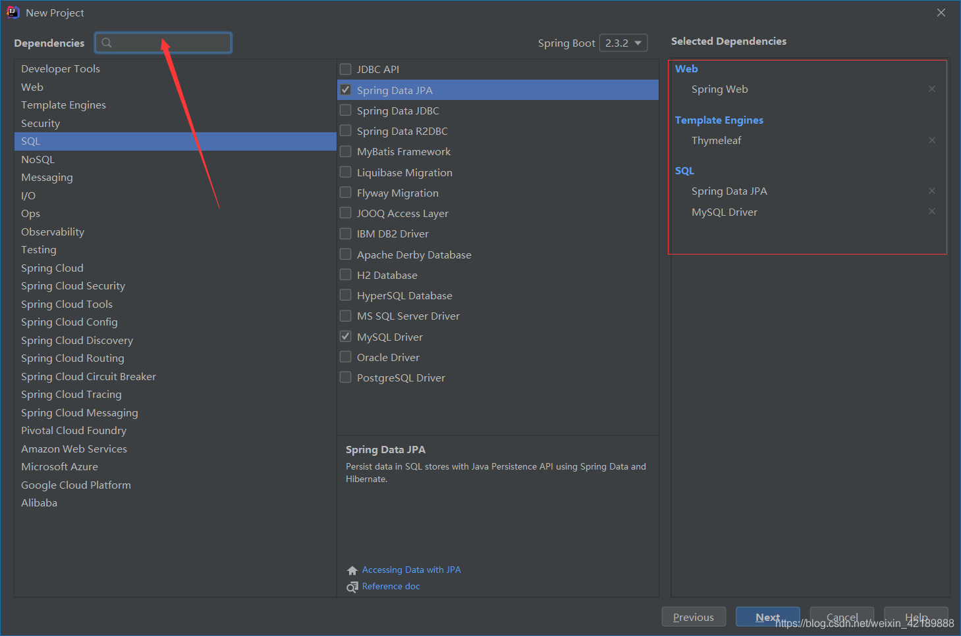Uncheck the Spring Data JPA checkbox
Screen dimensions: 961x636
[x=345, y=89]
